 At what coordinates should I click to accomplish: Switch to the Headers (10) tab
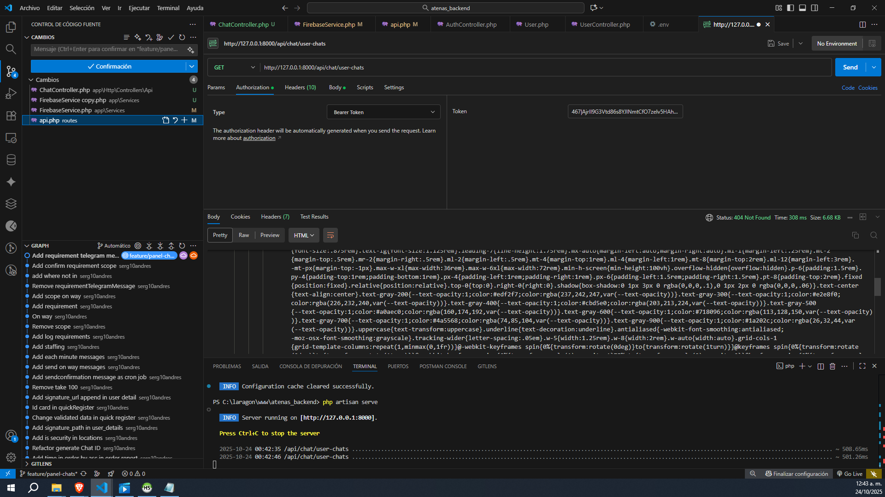pos(300,87)
